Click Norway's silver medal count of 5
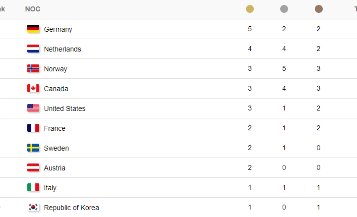 click(x=284, y=68)
